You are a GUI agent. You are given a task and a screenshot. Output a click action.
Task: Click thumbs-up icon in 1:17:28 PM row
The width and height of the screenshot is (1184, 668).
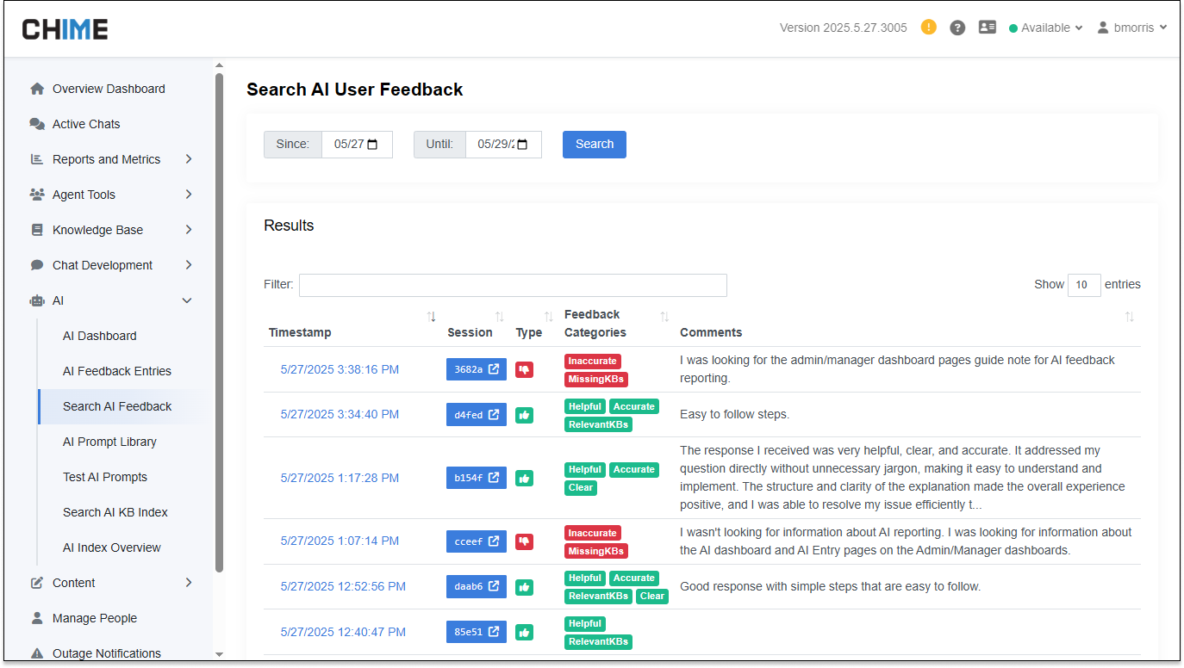coord(524,478)
